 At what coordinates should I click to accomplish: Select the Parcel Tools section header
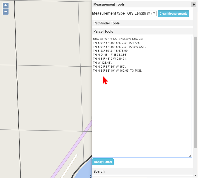click(x=103, y=31)
